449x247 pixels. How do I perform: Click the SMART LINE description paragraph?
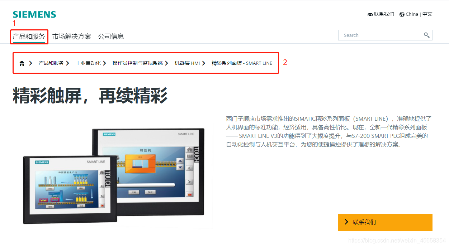pos(329,132)
